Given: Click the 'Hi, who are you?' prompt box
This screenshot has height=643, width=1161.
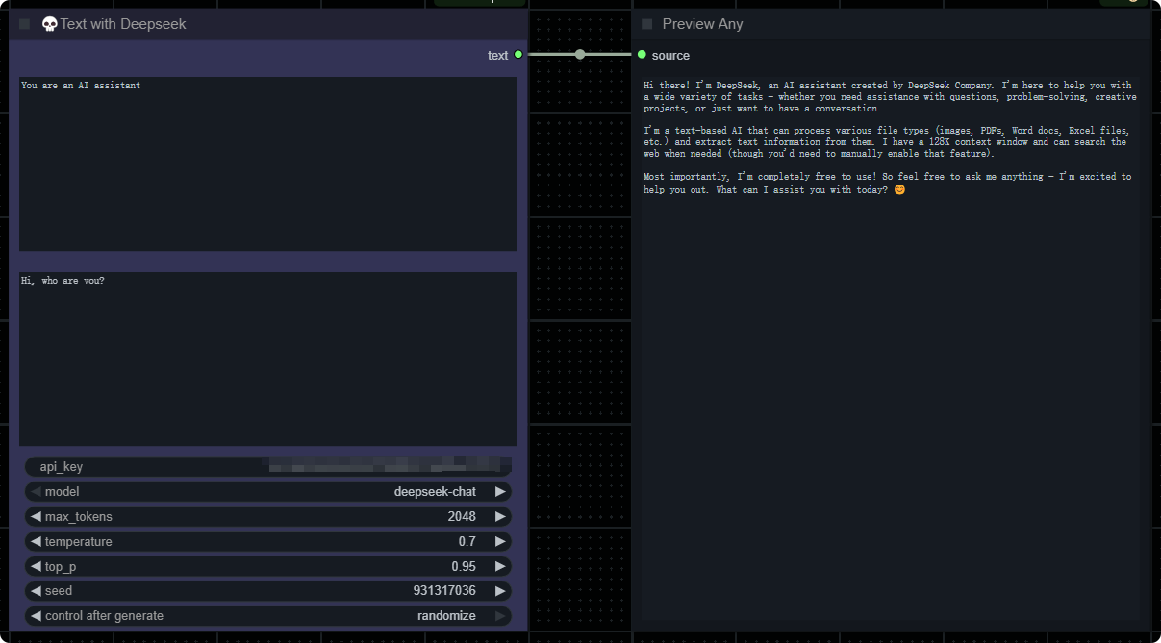Looking at the screenshot, I should pos(267,359).
